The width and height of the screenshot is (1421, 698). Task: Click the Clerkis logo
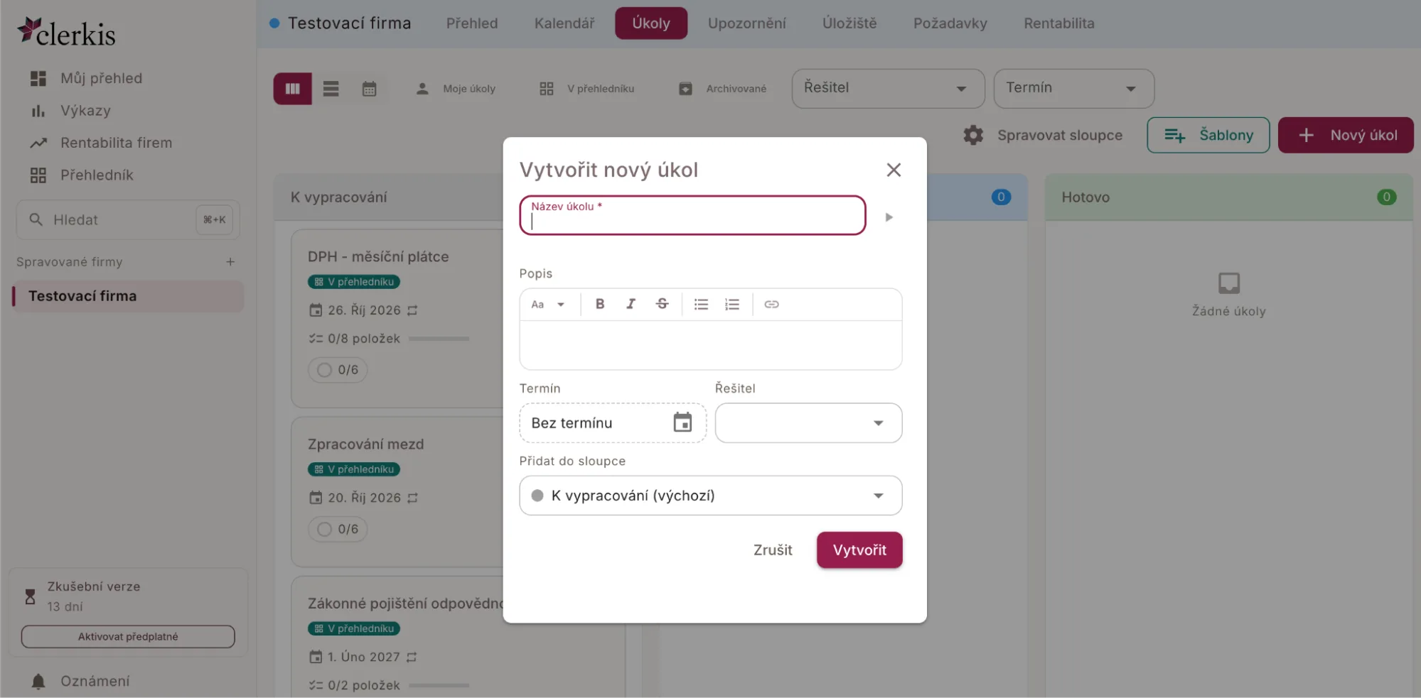pyautogui.click(x=66, y=33)
